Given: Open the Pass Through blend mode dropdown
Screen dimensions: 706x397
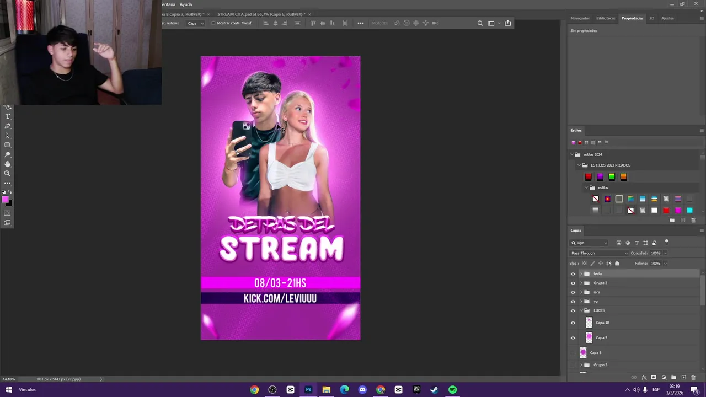Looking at the screenshot, I should coord(599,253).
